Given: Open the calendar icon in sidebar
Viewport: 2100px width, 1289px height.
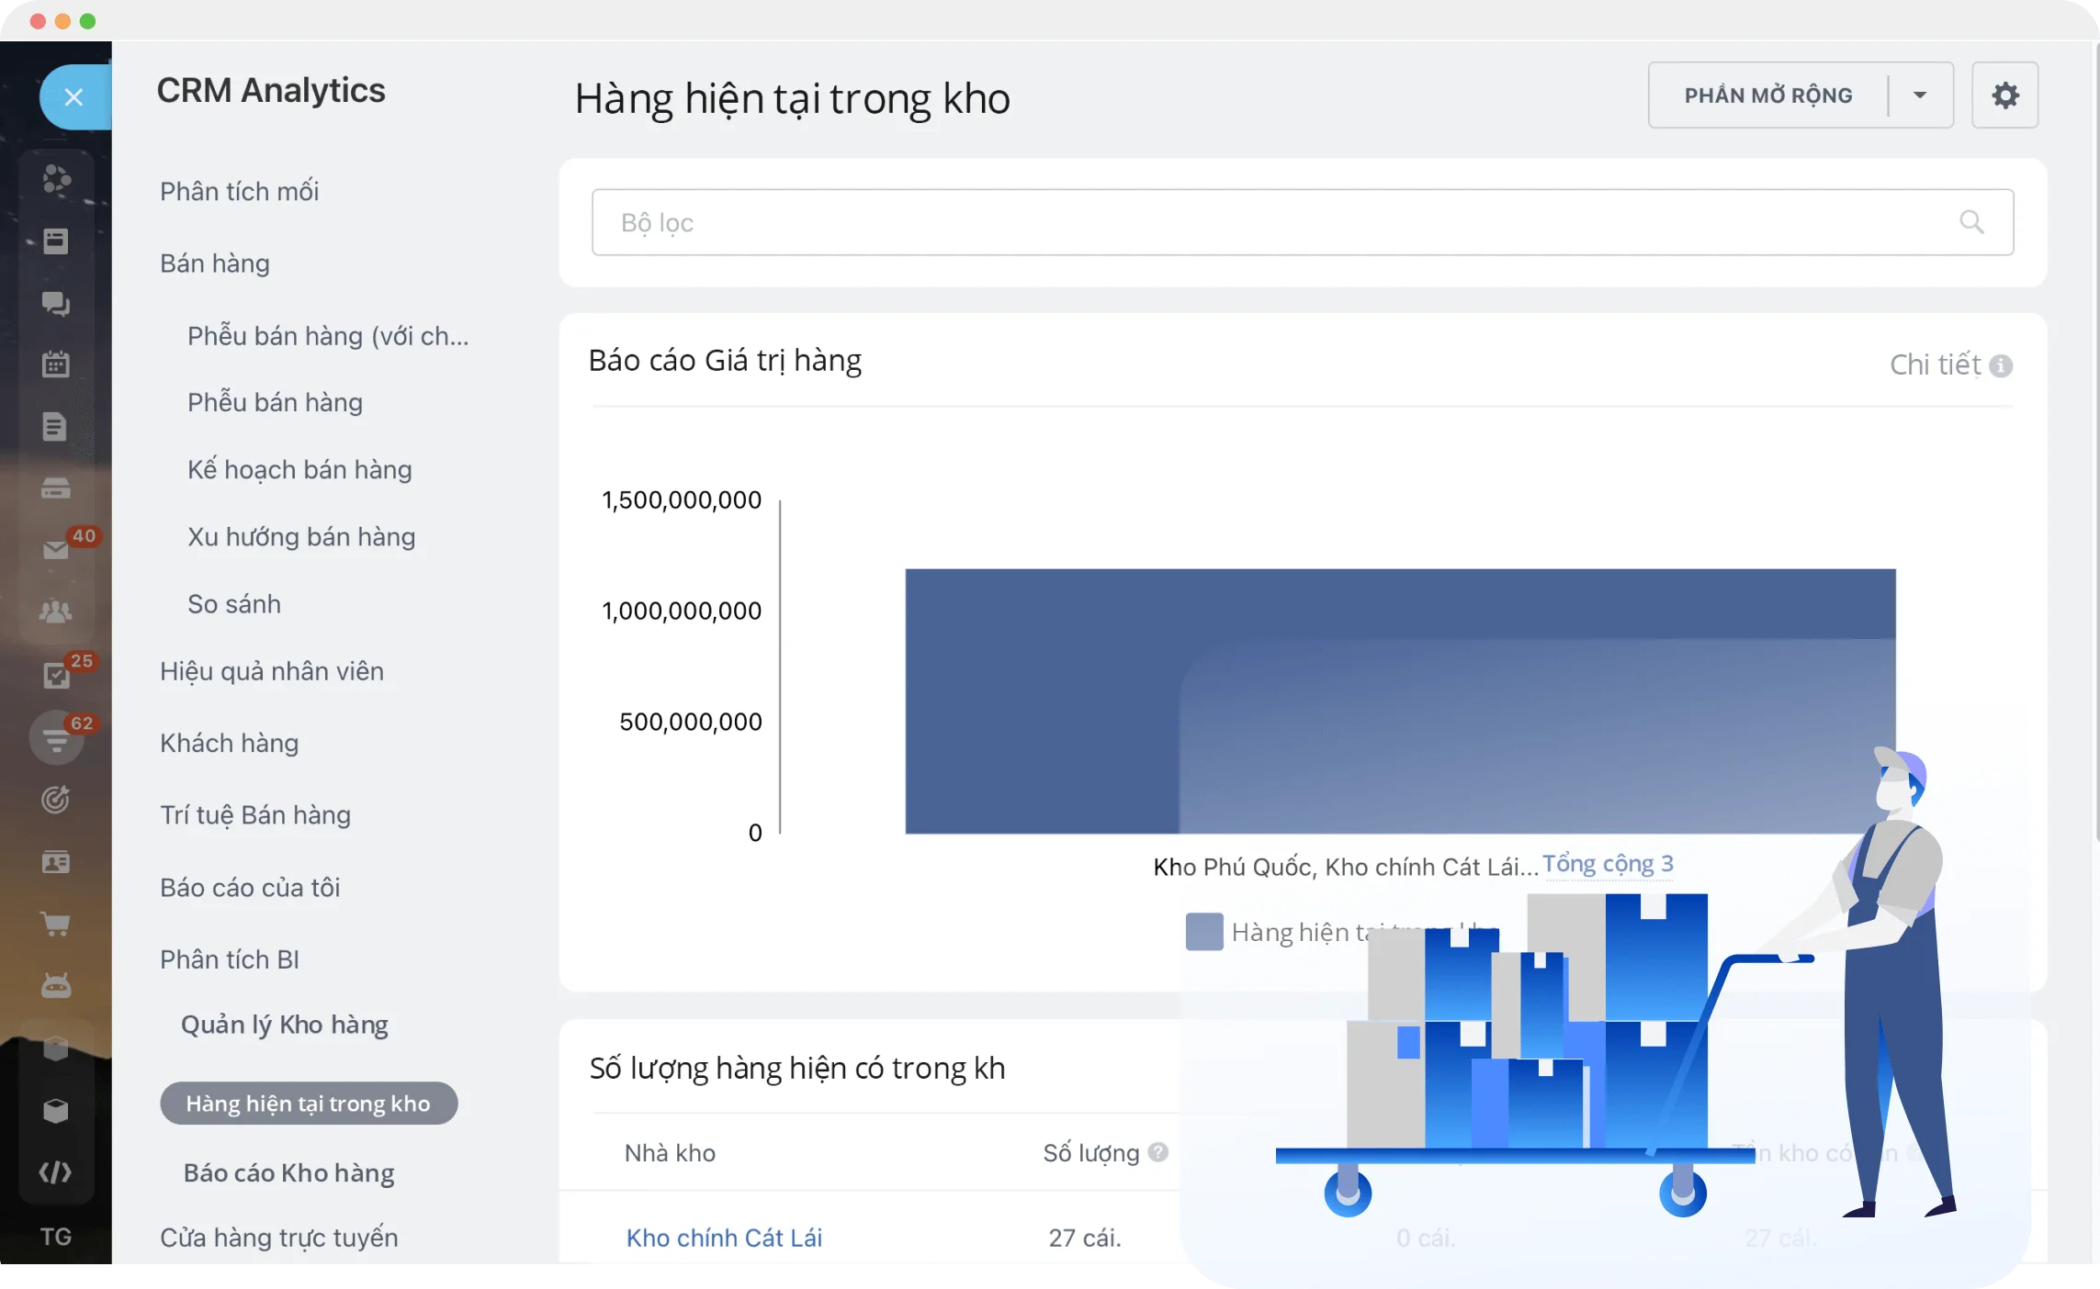Looking at the screenshot, I should pos(56,364).
